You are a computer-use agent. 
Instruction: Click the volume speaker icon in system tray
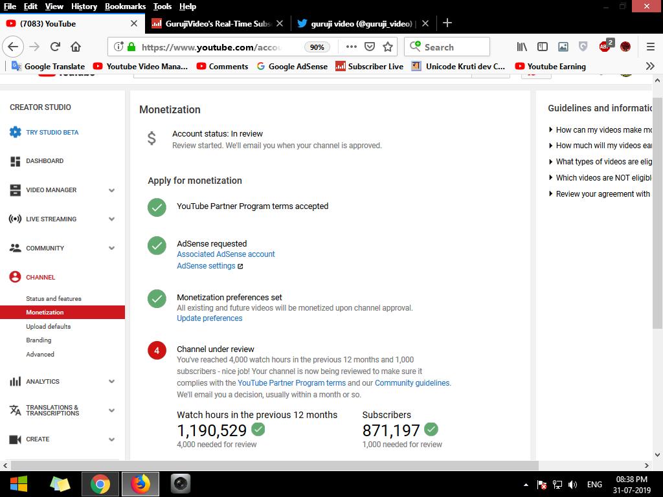point(572,484)
